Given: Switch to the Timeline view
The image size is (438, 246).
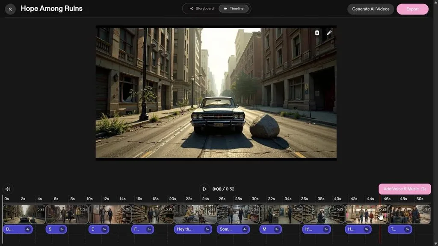Looking at the screenshot, I should (x=234, y=9).
